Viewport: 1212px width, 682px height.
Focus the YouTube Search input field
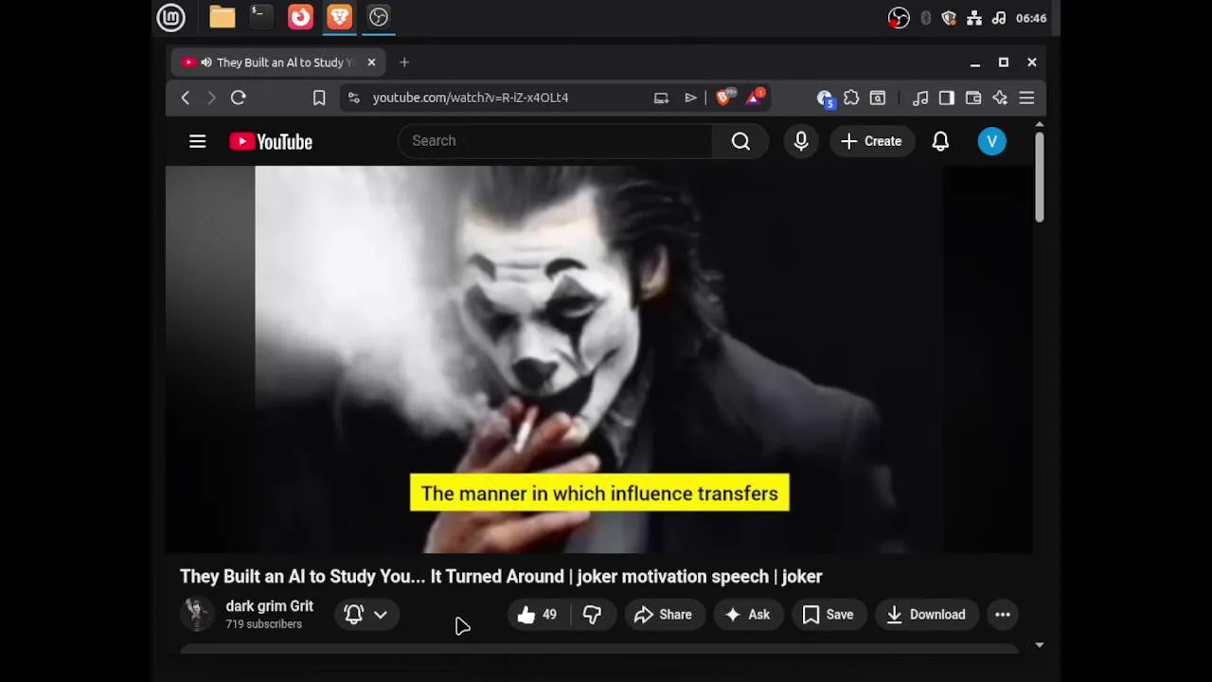555,141
